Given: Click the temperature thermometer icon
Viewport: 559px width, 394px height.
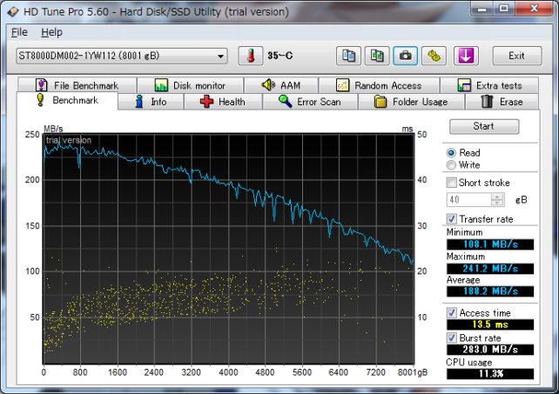Looking at the screenshot, I should tap(250, 56).
